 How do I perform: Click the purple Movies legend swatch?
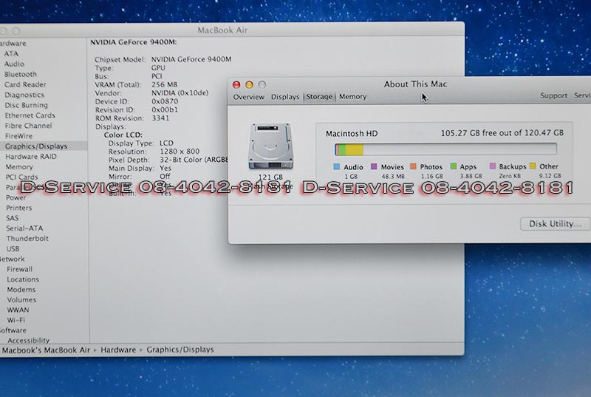(374, 166)
